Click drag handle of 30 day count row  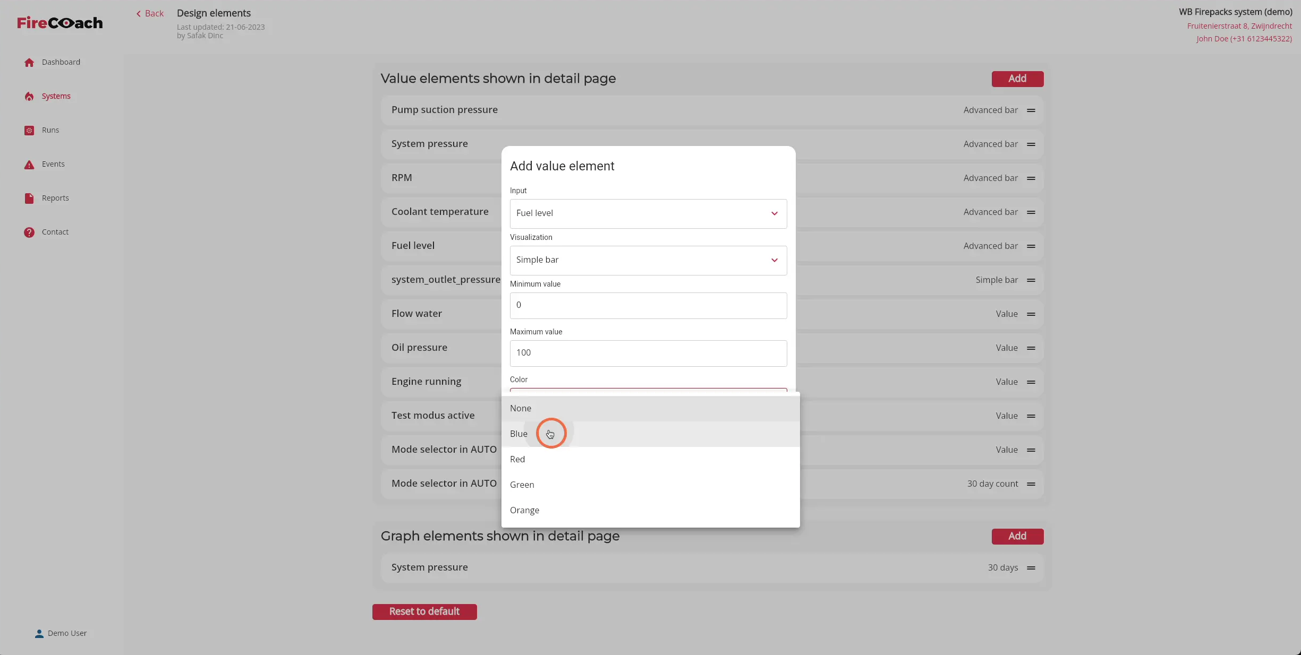[x=1031, y=484]
